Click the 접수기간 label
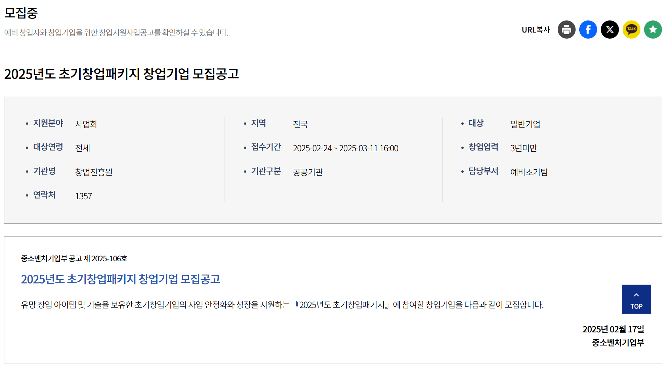672x376 pixels. click(x=266, y=147)
